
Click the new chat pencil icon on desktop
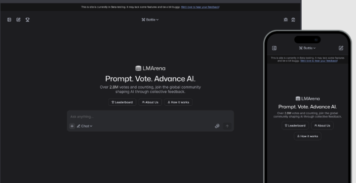pos(18,20)
